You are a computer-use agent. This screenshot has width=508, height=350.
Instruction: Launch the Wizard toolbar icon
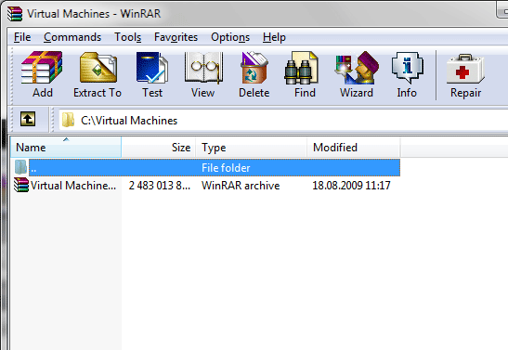[x=357, y=68]
